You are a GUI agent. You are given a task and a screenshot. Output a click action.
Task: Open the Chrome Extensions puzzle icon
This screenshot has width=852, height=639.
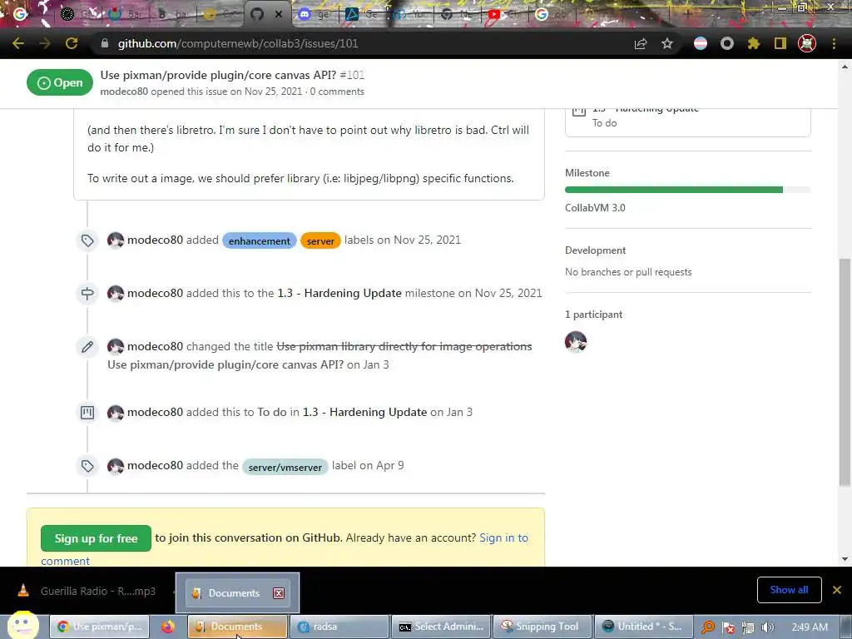coord(754,43)
